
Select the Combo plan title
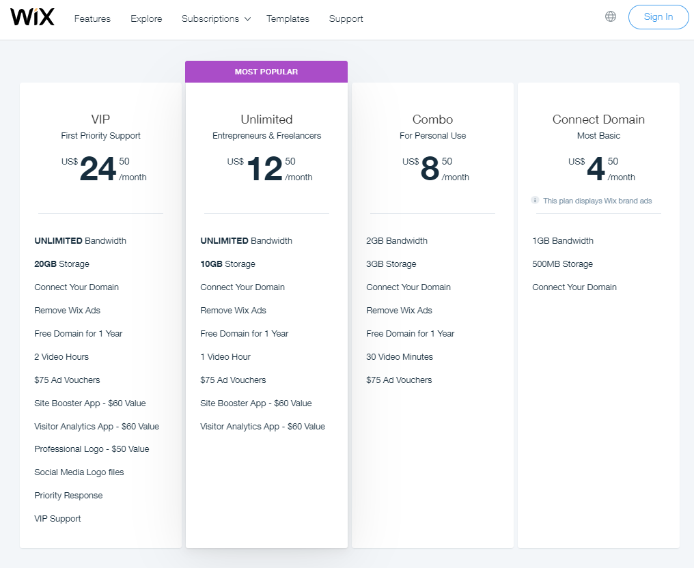(432, 119)
